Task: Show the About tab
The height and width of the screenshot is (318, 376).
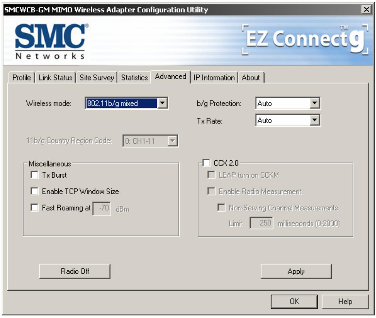Action: point(251,78)
